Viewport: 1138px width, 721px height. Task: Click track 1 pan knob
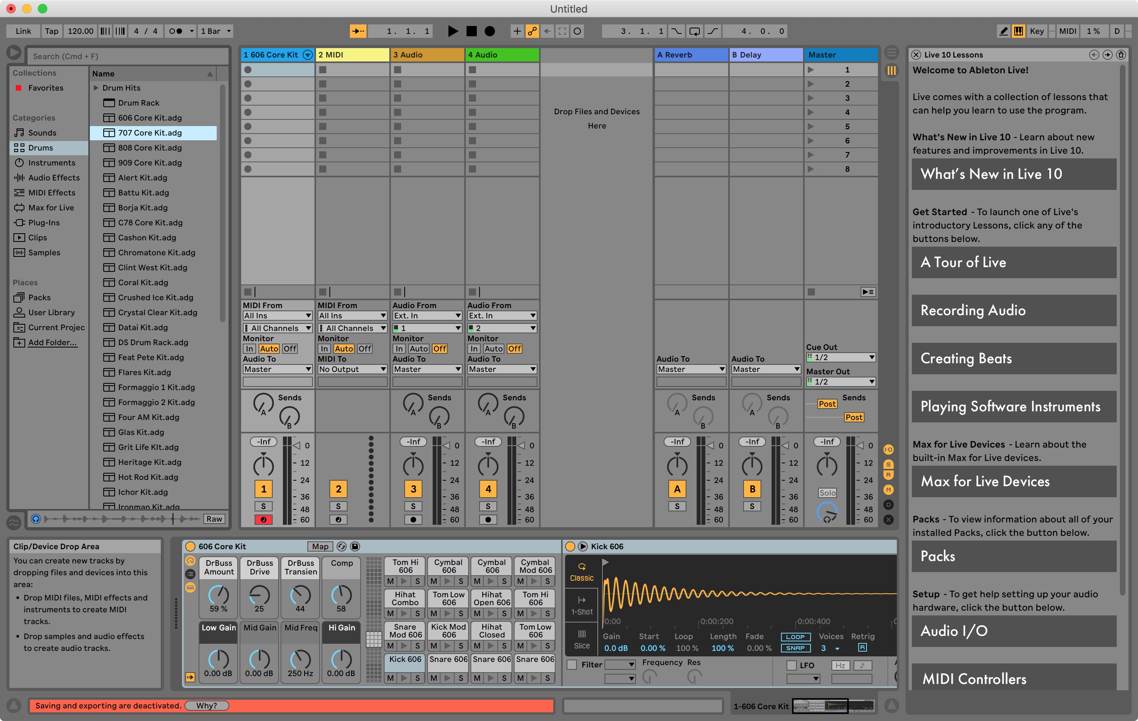263,466
